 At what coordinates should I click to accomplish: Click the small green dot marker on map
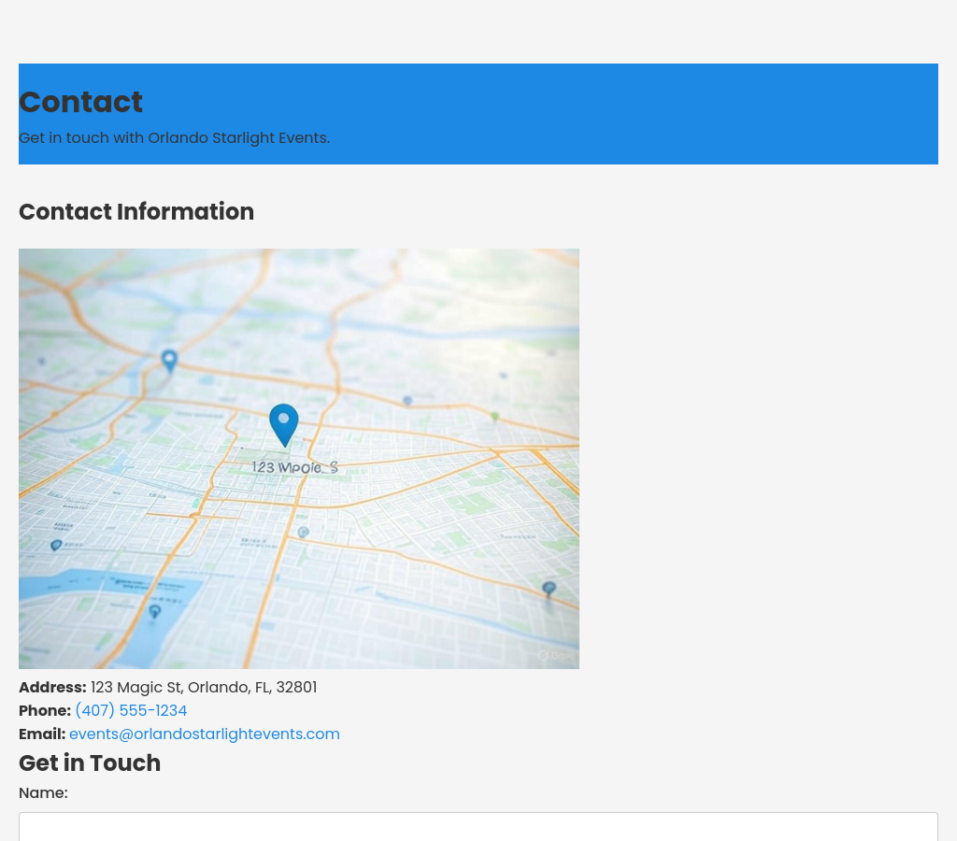(x=494, y=417)
